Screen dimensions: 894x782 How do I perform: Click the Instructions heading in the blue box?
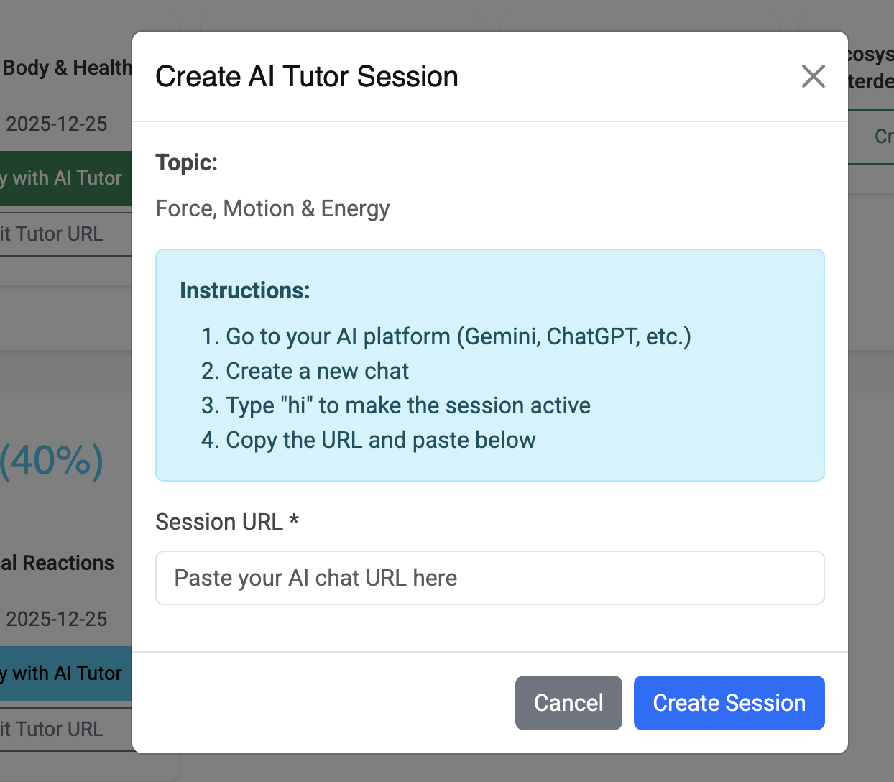(x=244, y=290)
